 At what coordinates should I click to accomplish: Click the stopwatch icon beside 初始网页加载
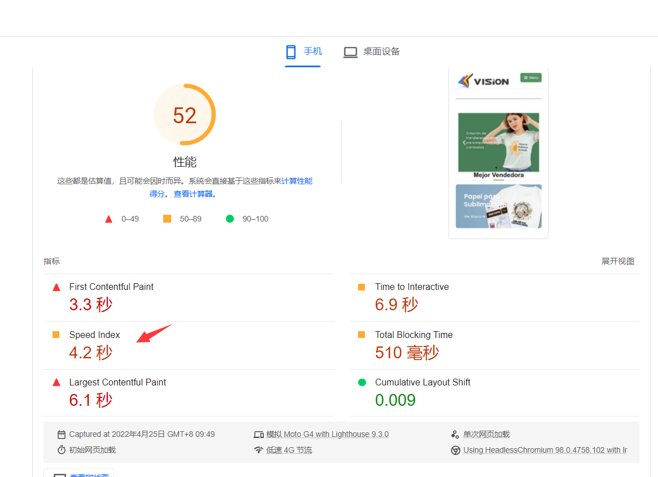(61, 450)
